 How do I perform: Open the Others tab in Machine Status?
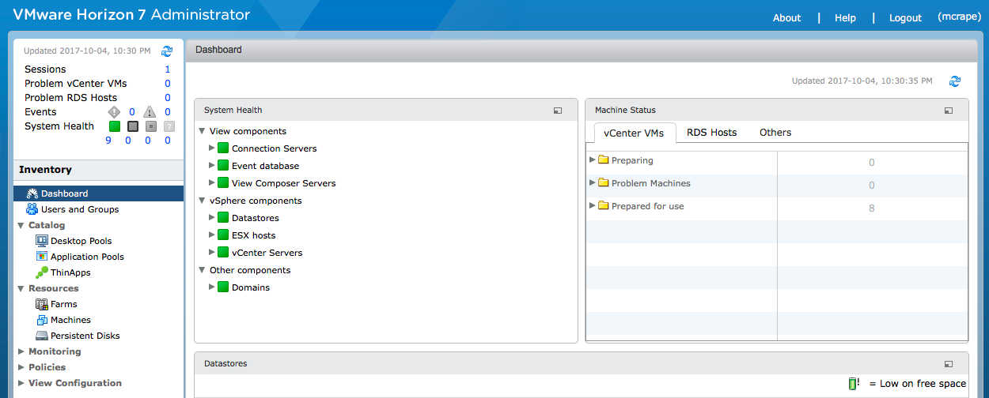tap(775, 133)
